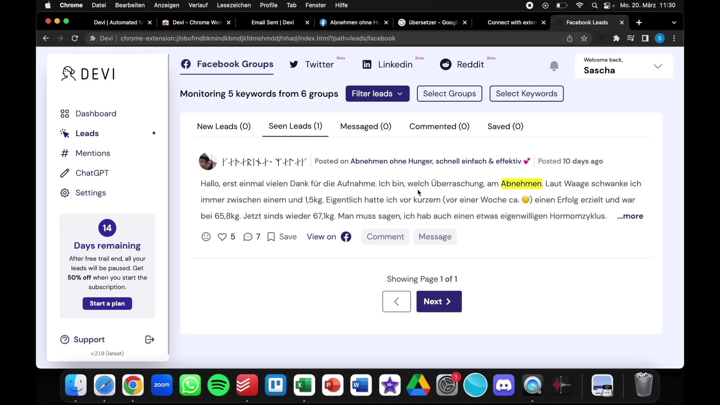The height and width of the screenshot is (405, 720).
Task: Click the Message button on the lead
Action: coord(435,237)
